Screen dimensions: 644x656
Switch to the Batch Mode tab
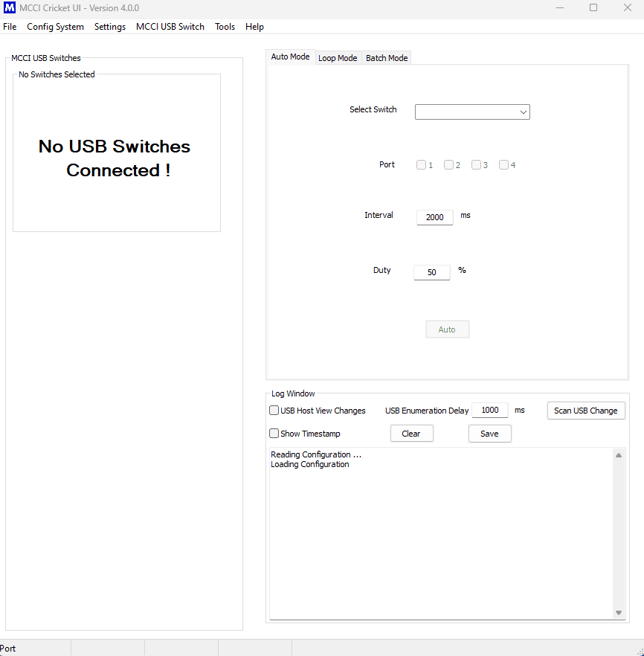coord(387,58)
